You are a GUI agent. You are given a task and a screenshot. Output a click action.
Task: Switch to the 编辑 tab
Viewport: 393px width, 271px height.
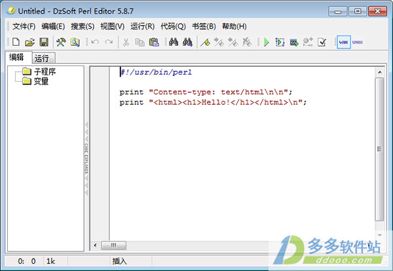pyautogui.click(x=18, y=58)
